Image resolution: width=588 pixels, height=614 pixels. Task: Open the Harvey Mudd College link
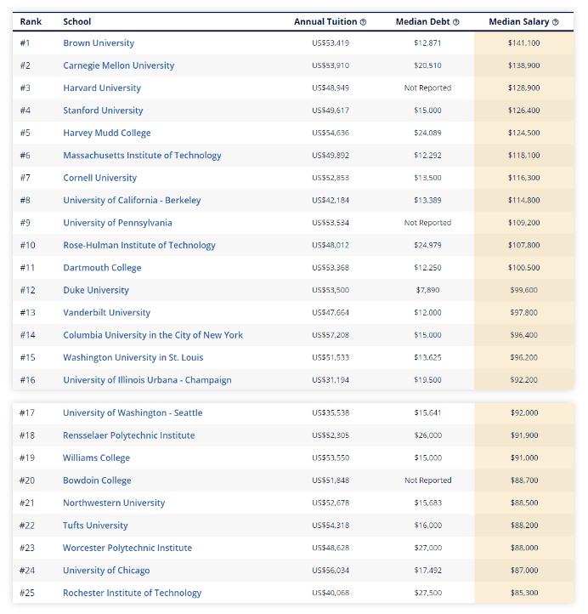[107, 134]
